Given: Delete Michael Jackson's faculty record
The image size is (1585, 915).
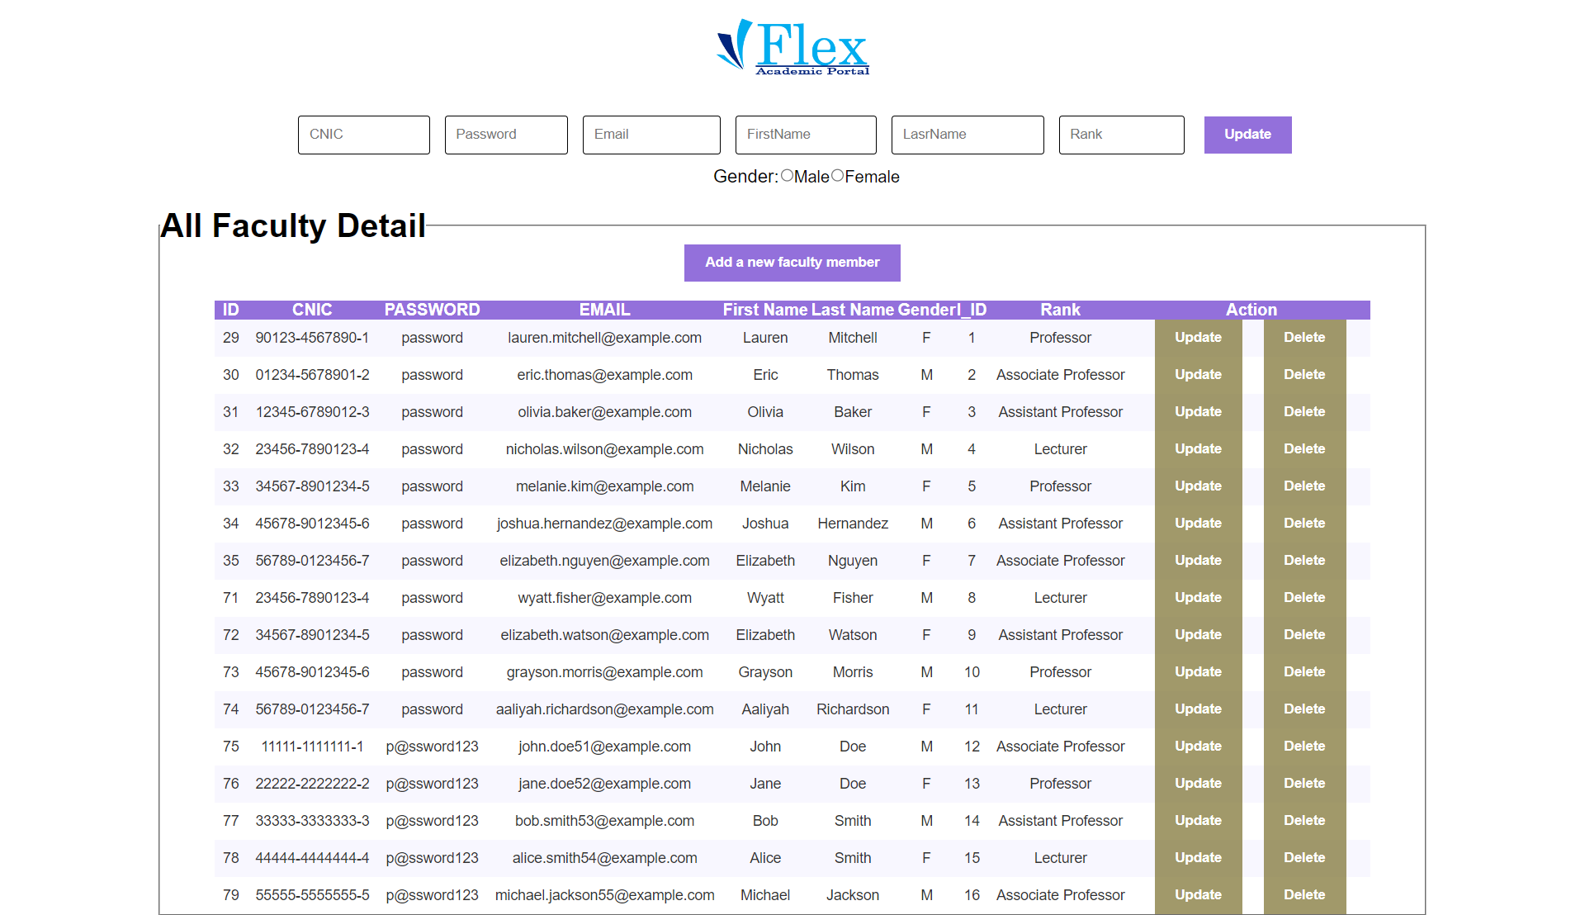Looking at the screenshot, I should (1304, 894).
